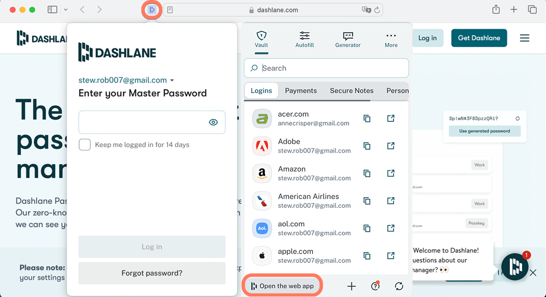Click the dashlane.com address bar
Viewport: 546px width, 297px height.
coord(273,10)
